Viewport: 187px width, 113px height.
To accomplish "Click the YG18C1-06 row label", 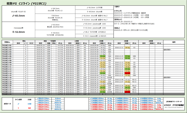I will click(7, 56).
